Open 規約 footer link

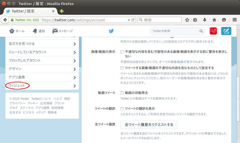coord(67,99)
